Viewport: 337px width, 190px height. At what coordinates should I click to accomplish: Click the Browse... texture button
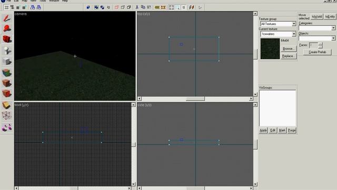pyautogui.click(x=288, y=49)
